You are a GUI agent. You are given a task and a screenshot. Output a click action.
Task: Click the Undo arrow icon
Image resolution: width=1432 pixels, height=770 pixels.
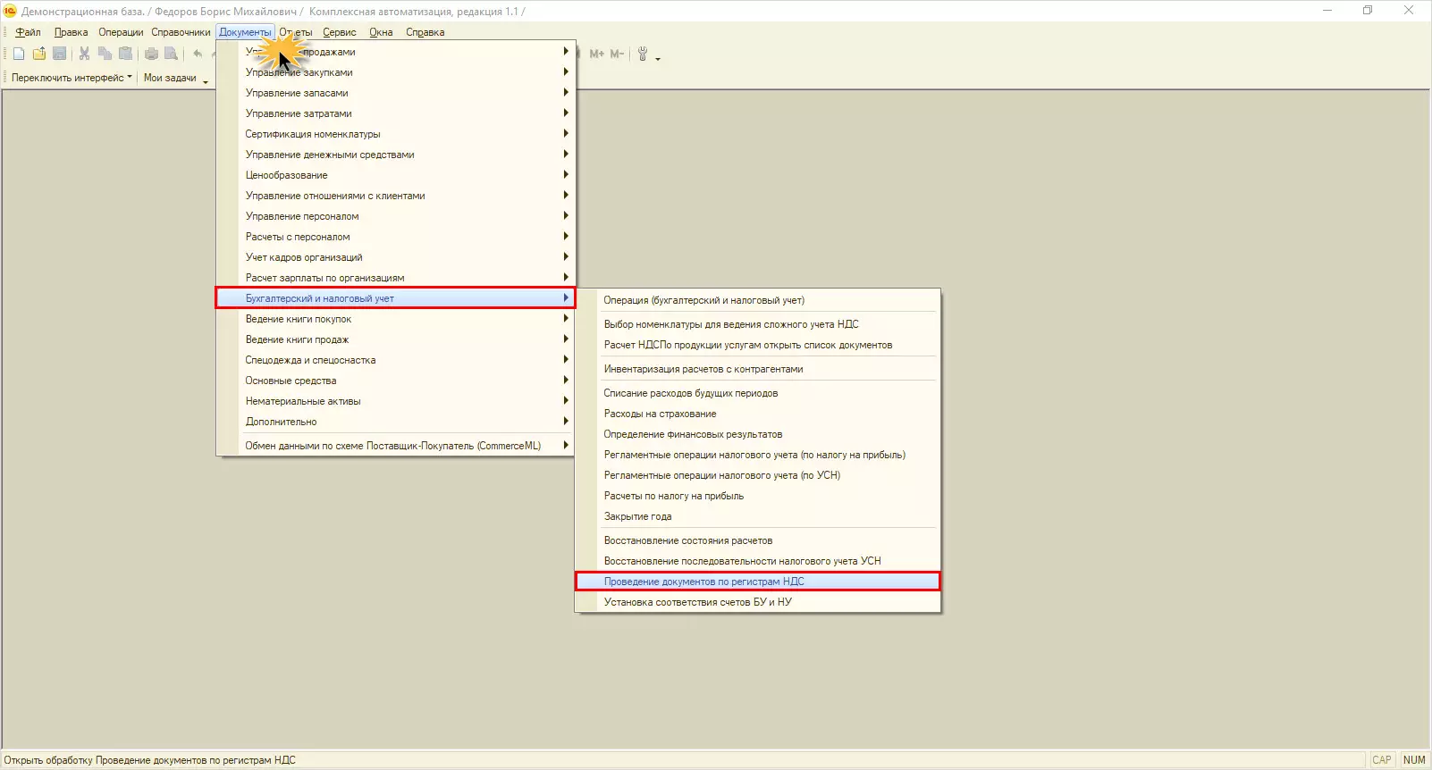198,54
